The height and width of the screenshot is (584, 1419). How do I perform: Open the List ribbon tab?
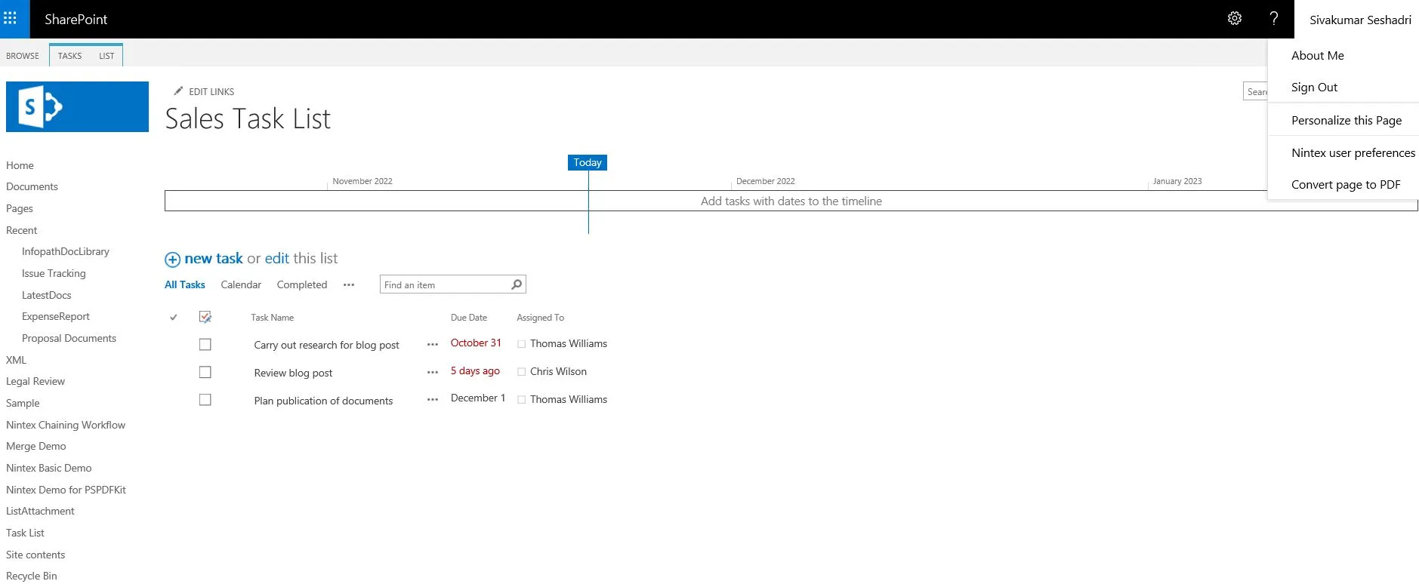coord(106,56)
